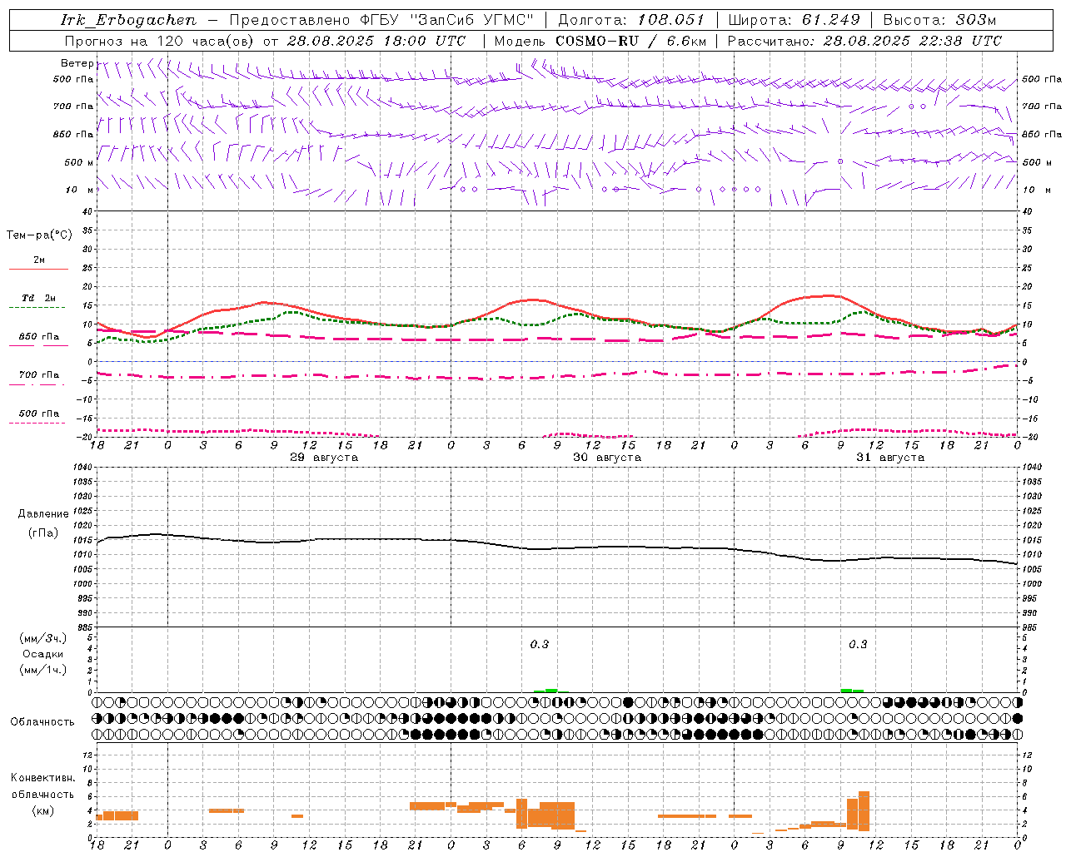Click the Тем-ра(°C) axis title
This screenshot has height=852, width=1066.
(x=39, y=235)
